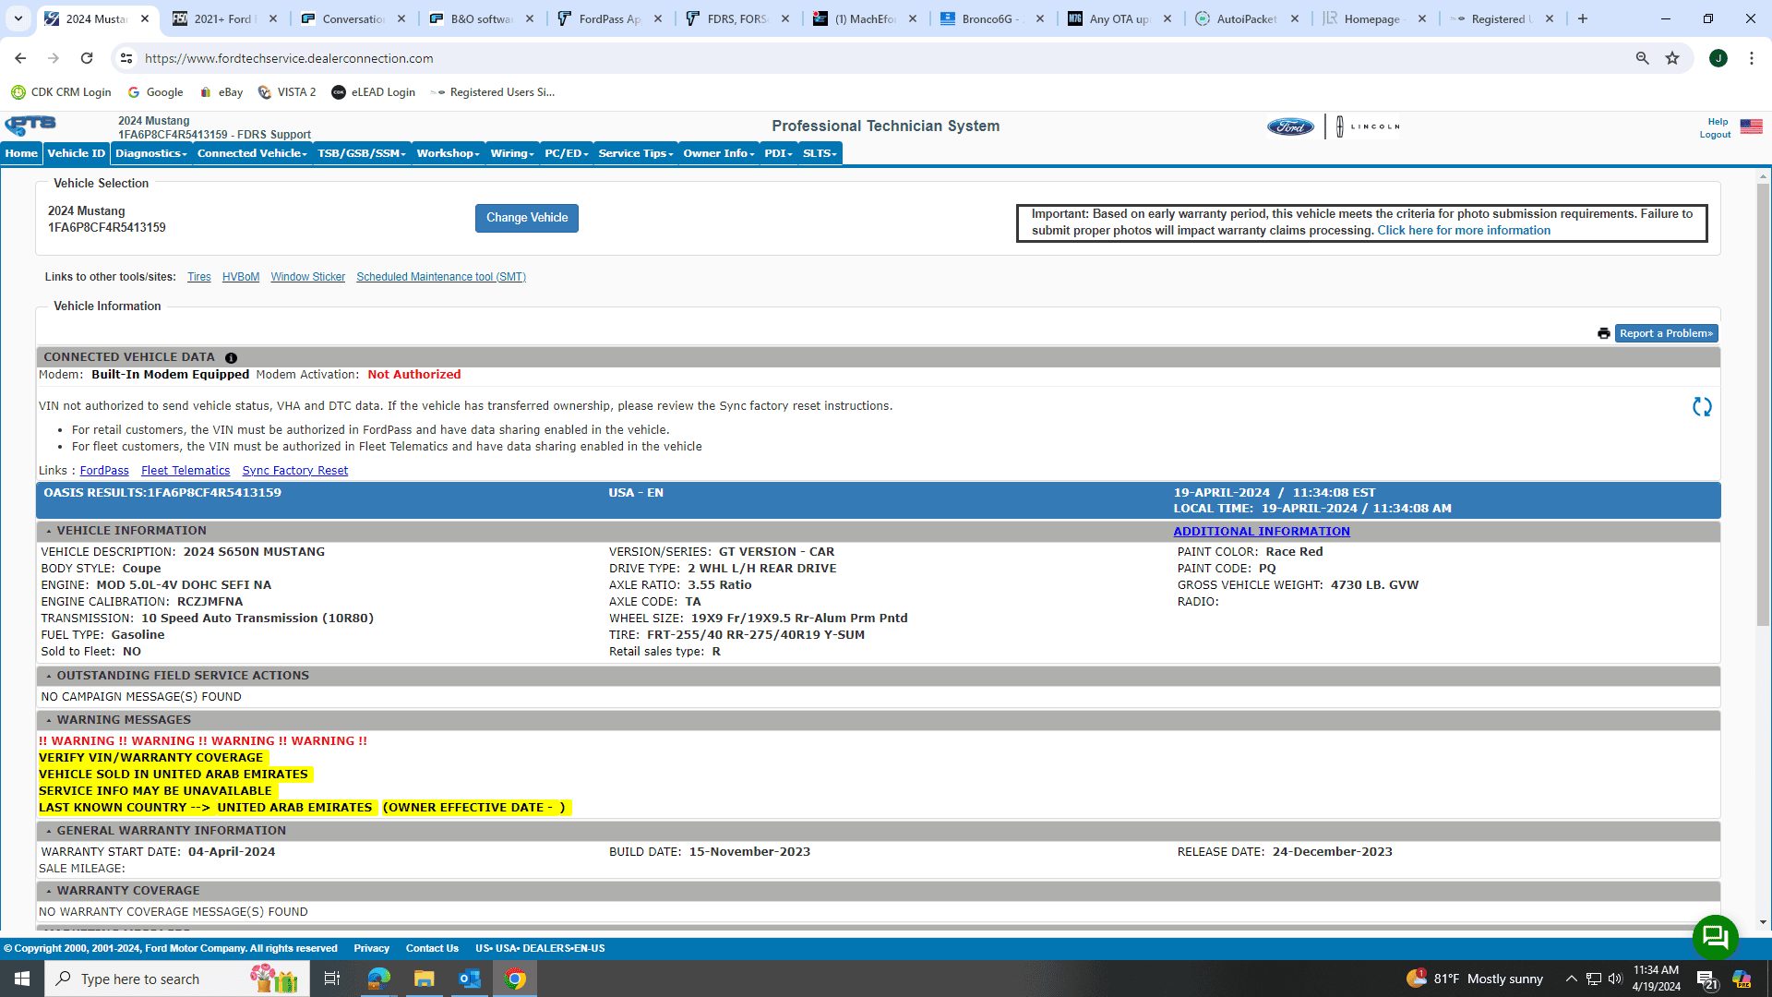This screenshot has width=1772, height=997.
Task: Open PDI dropdown menu
Action: (x=778, y=153)
